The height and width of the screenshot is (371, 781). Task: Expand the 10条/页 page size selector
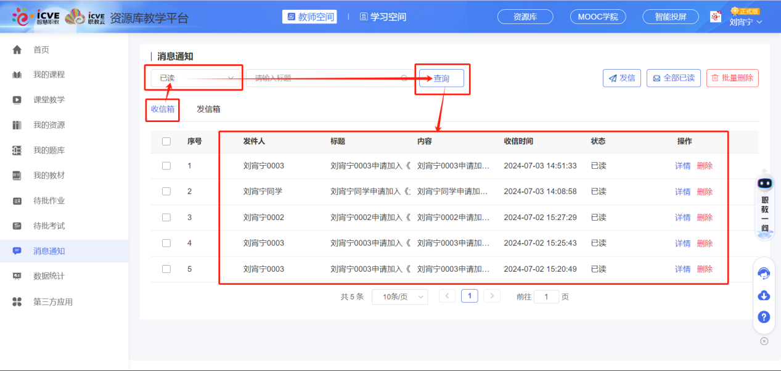[x=399, y=296]
